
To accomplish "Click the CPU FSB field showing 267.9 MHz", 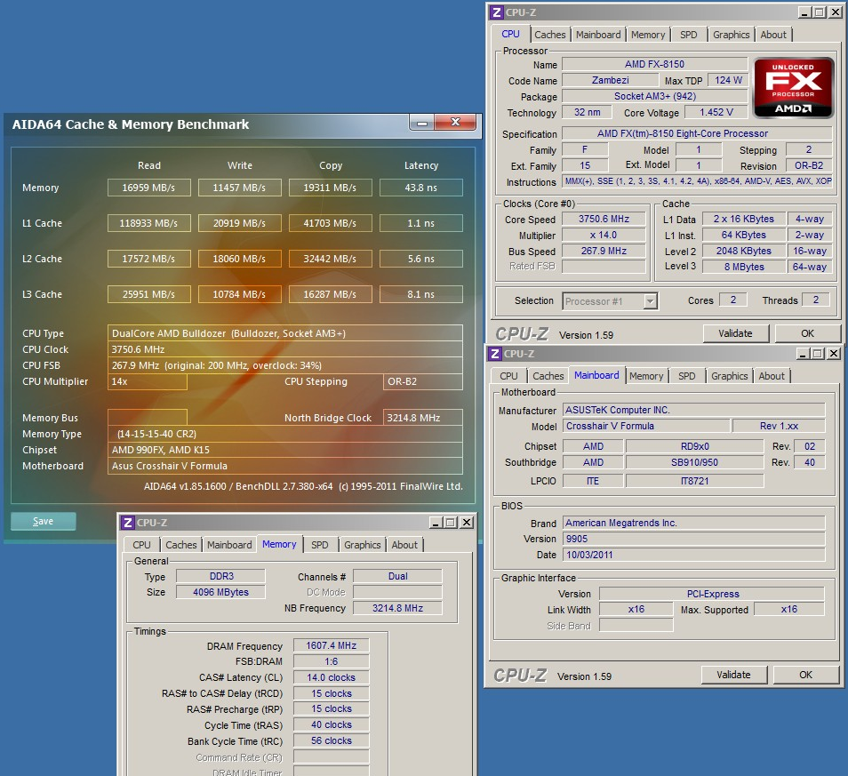I will point(285,365).
